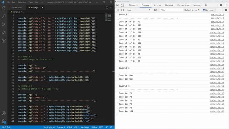
Task: Open the script.js:2 source link
Action: (217, 14)
